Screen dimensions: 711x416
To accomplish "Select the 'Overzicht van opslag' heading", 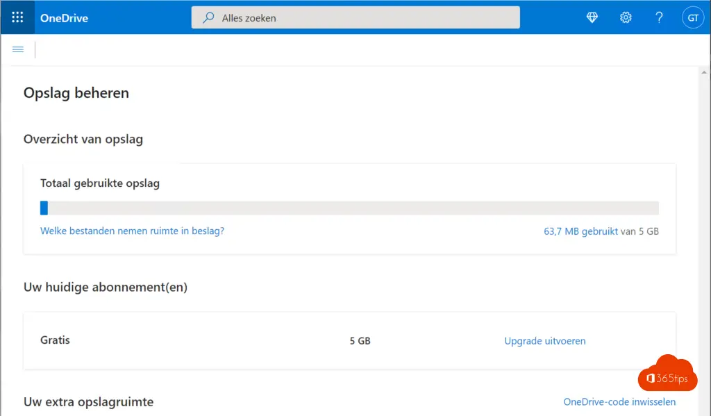I will 83,139.
